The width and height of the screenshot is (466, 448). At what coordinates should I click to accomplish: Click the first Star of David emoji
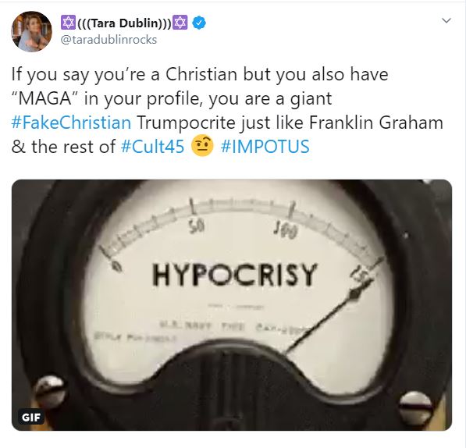coord(69,23)
